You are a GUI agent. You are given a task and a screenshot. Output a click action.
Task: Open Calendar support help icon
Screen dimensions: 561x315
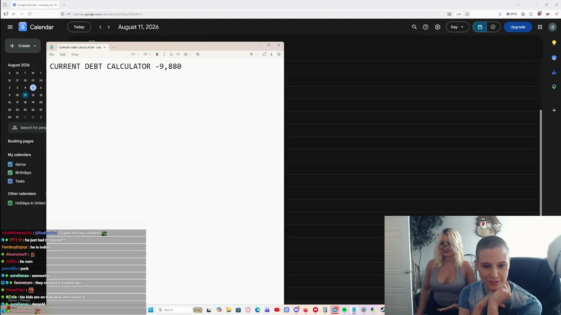point(426,27)
